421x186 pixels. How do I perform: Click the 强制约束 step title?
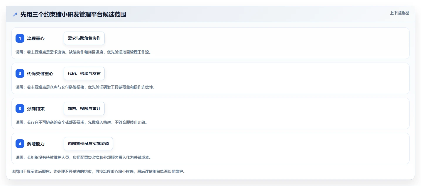tap(36, 109)
